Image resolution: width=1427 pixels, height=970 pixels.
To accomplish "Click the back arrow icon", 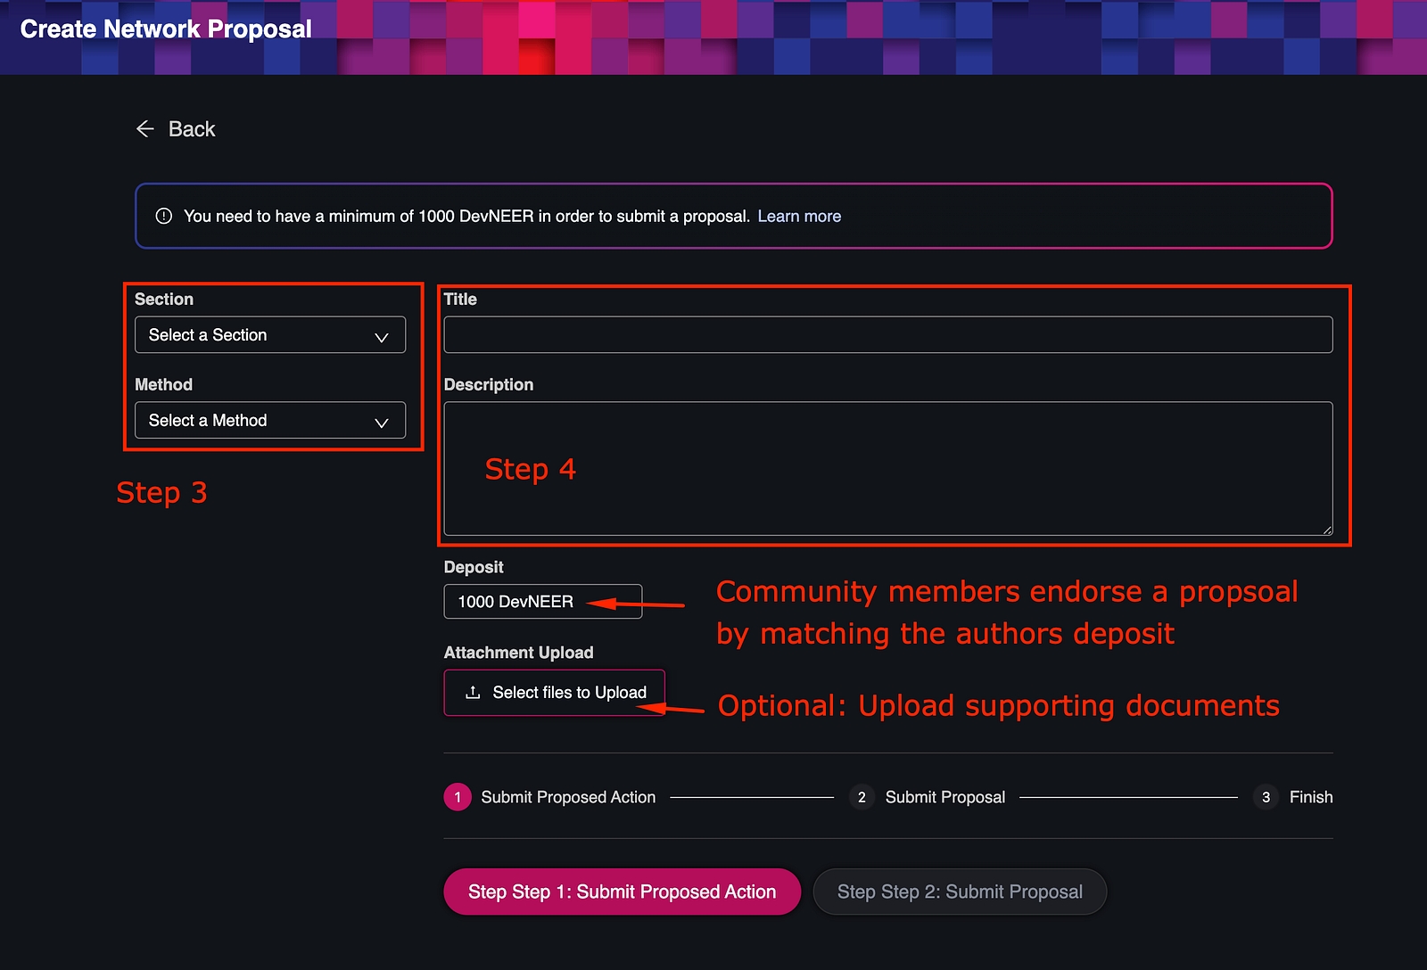I will coord(145,129).
